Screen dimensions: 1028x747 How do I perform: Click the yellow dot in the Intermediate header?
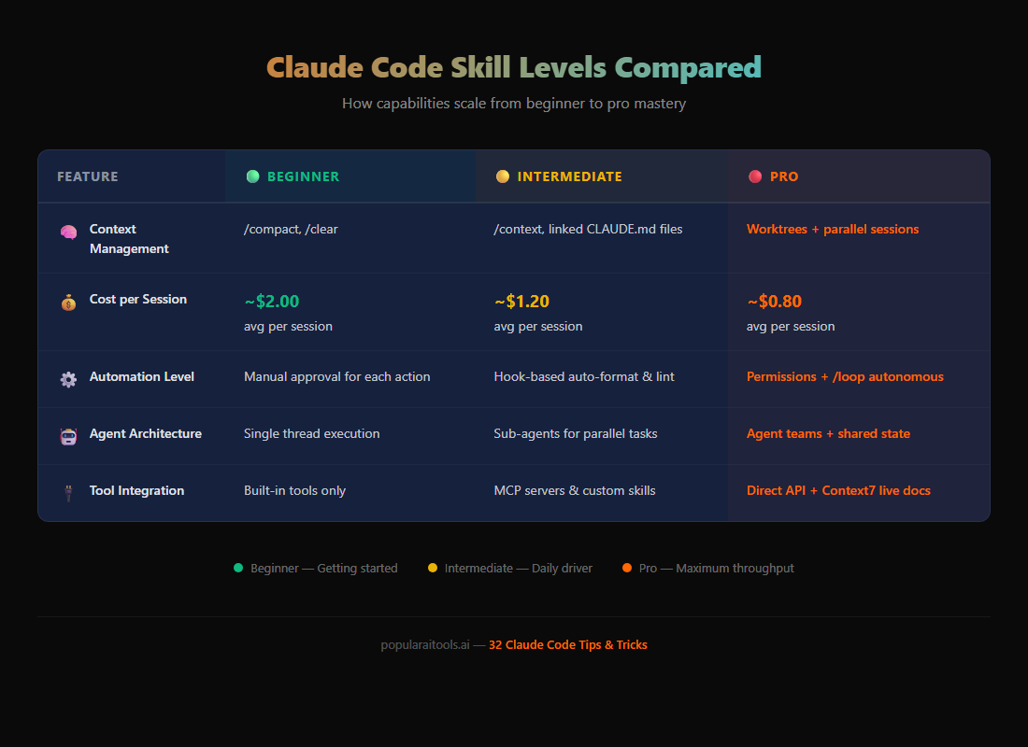click(x=503, y=176)
